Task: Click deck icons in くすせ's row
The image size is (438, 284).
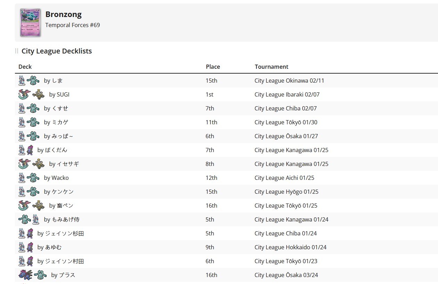Action: pos(29,108)
